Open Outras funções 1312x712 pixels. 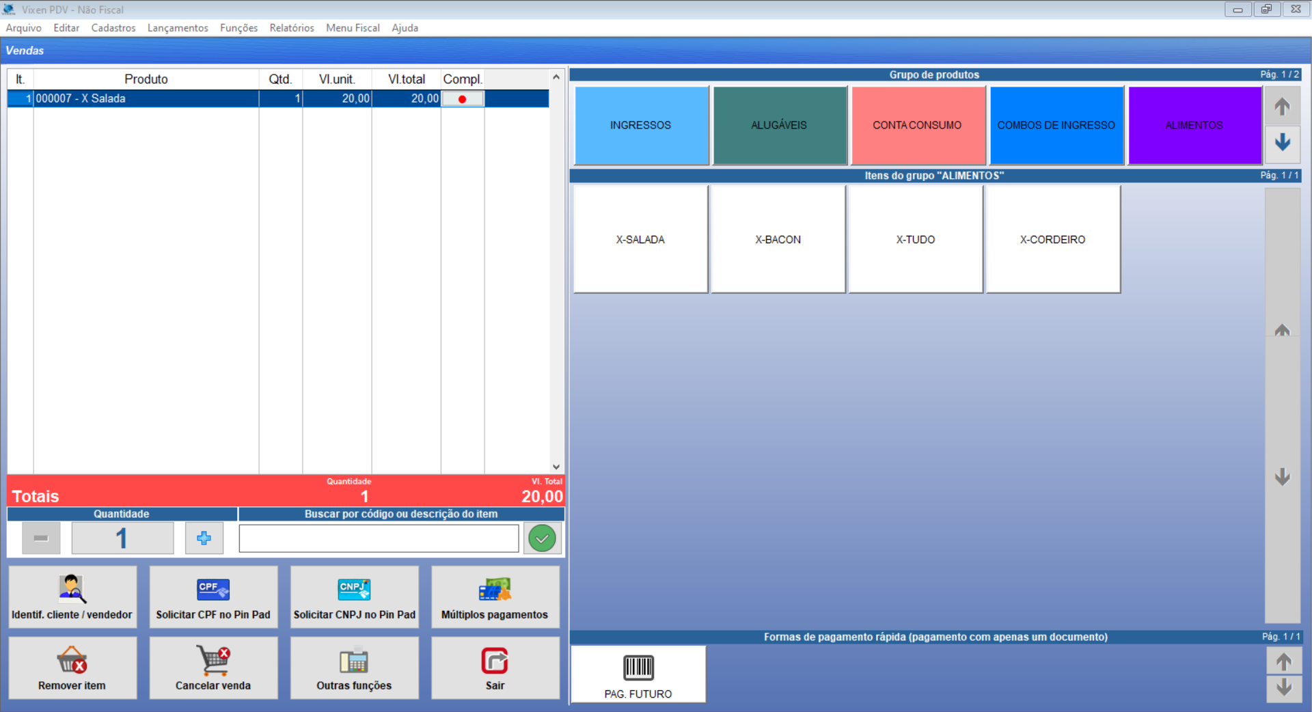coord(354,668)
